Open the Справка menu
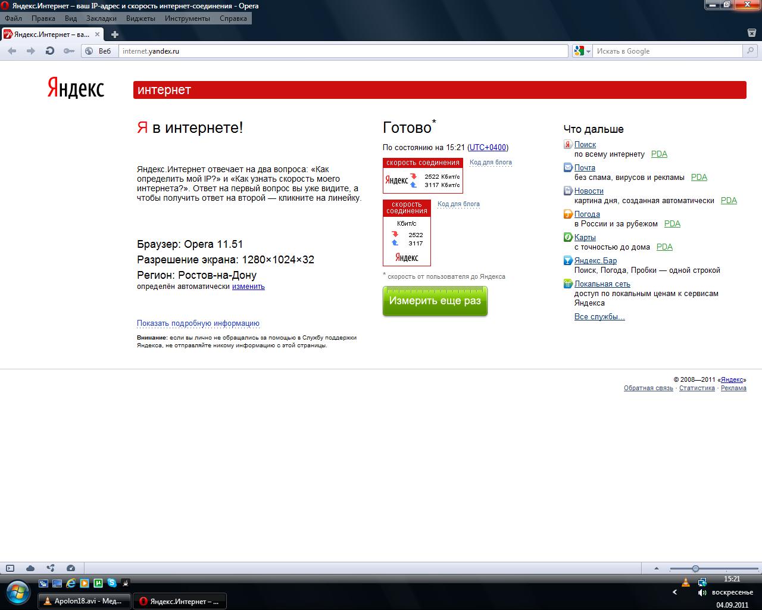The width and height of the screenshot is (762, 610). pyautogui.click(x=233, y=18)
